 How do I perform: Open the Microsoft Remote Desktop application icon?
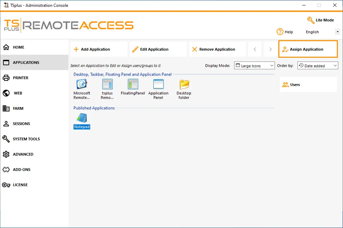tap(82, 85)
